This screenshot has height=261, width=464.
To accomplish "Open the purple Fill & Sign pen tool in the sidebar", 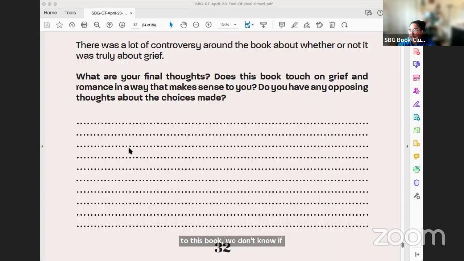I will tap(417, 104).
